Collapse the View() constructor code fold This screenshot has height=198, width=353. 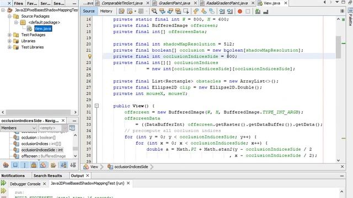point(97,106)
